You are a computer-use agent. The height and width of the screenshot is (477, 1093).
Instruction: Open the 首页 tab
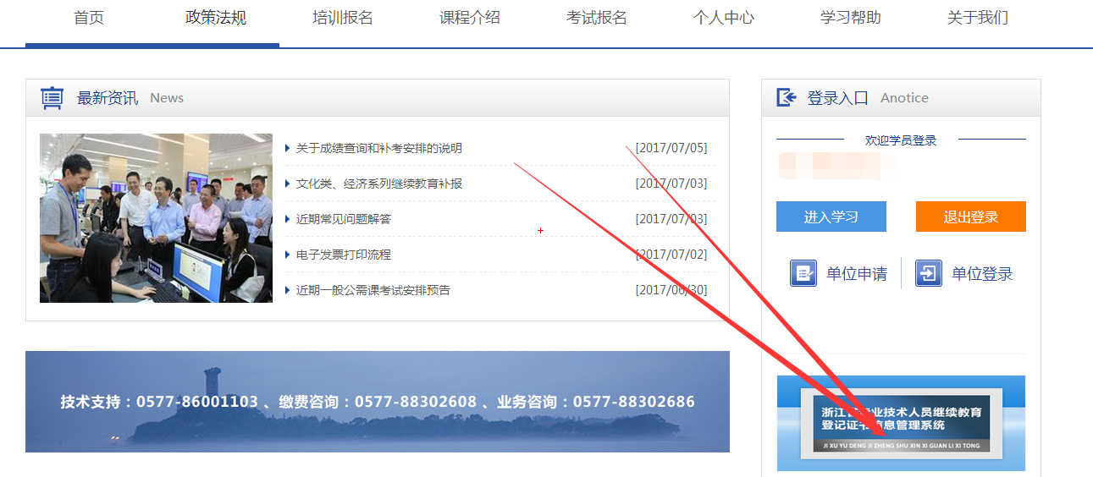[x=89, y=18]
